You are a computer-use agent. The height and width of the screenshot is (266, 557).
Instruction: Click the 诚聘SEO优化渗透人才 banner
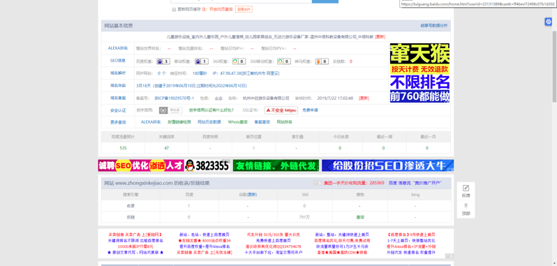click(141, 165)
